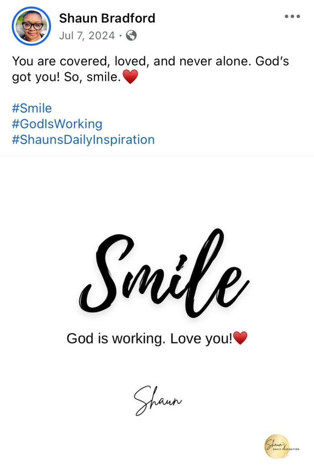This screenshot has width=314, height=467.
Task: Tap the #ShaunsDailyInspiration hashtag
Action: (83, 139)
